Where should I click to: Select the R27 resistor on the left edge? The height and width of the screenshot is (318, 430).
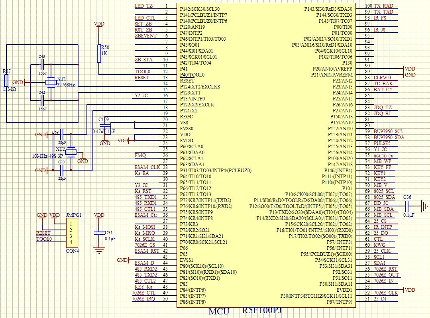[x=6, y=80]
